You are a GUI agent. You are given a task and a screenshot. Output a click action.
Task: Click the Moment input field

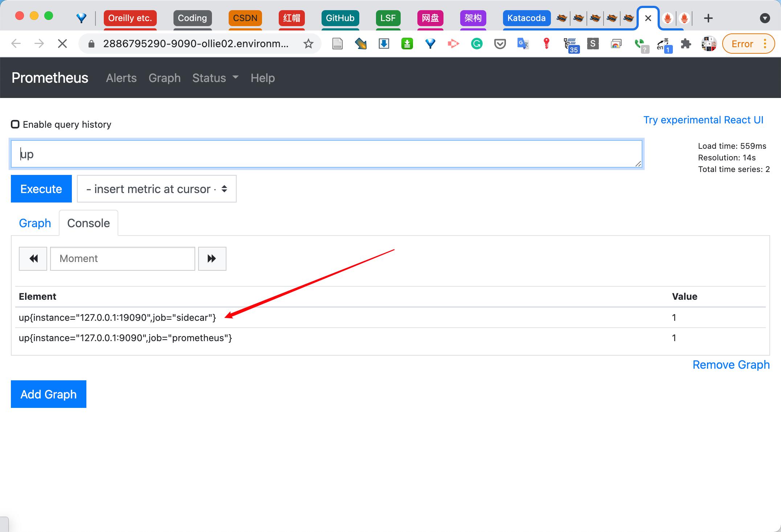(x=122, y=258)
